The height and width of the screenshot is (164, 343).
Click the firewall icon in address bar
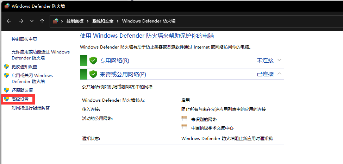(x=56, y=21)
